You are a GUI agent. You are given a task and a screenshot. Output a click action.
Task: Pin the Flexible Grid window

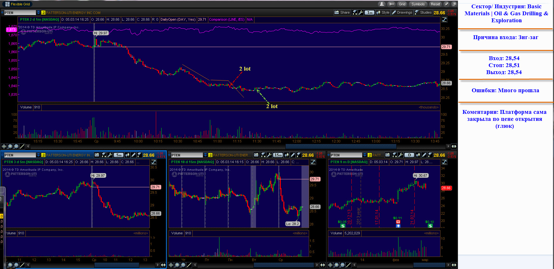pos(446,4)
